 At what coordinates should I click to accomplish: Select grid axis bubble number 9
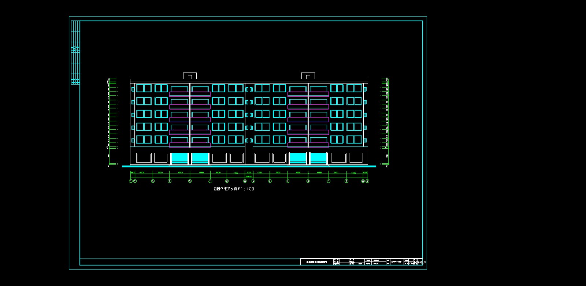(x=190, y=181)
